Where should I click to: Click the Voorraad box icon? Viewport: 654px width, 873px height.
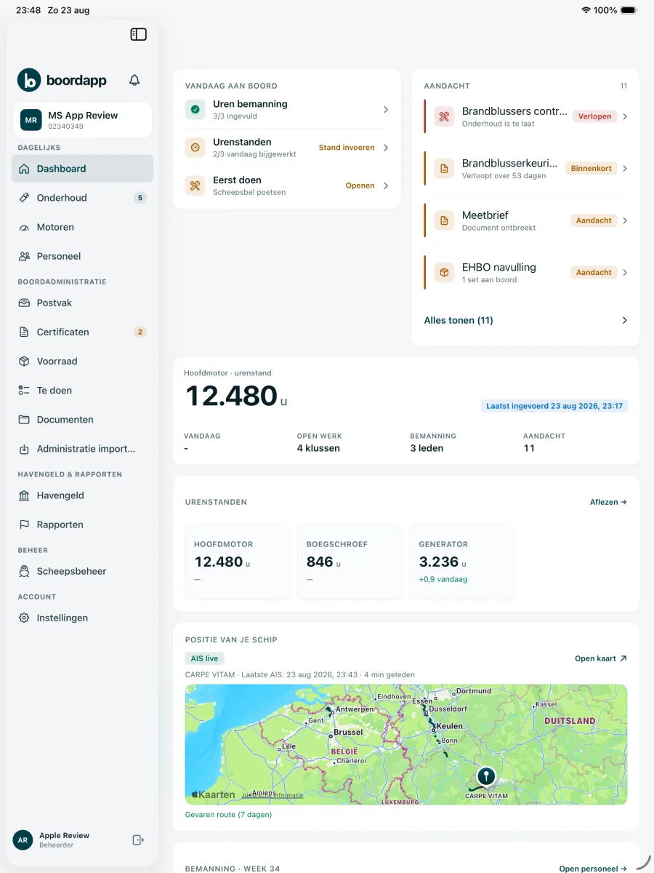pyautogui.click(x=24, y=361)
